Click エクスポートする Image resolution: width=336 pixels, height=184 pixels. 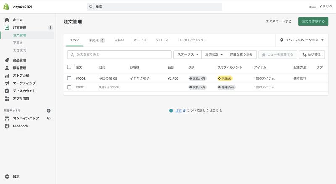click(278, 21)
